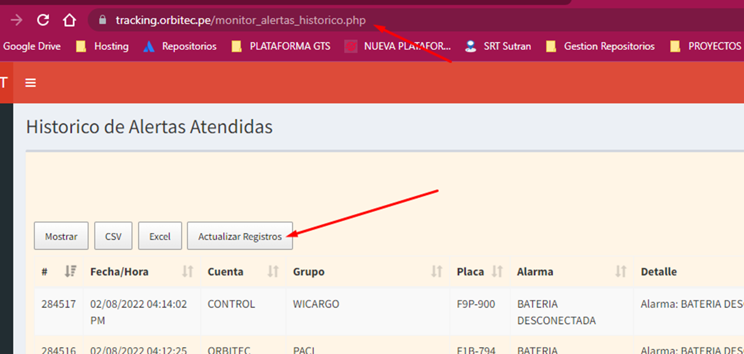Open Gestion Repositorios bookmark folder
The image size is (744, 354).
pos(601,47)
